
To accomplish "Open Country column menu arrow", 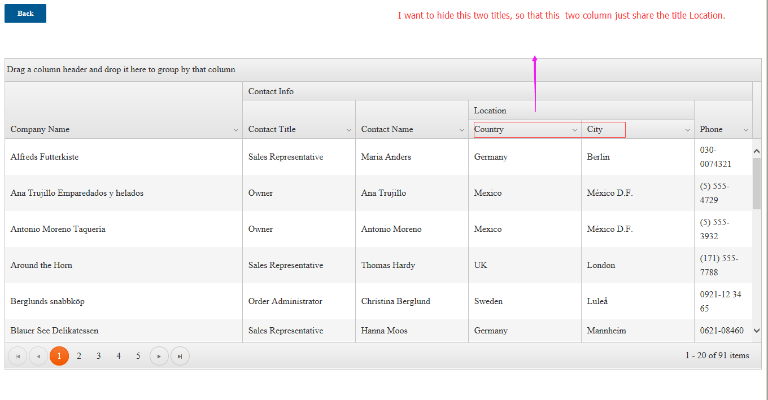I will [575, 130].
